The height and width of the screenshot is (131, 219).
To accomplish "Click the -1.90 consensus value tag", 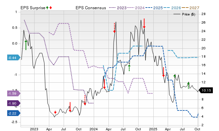I will pos(14,104).
